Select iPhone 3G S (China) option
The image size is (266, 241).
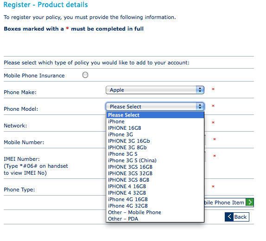[x=155, y=160]
